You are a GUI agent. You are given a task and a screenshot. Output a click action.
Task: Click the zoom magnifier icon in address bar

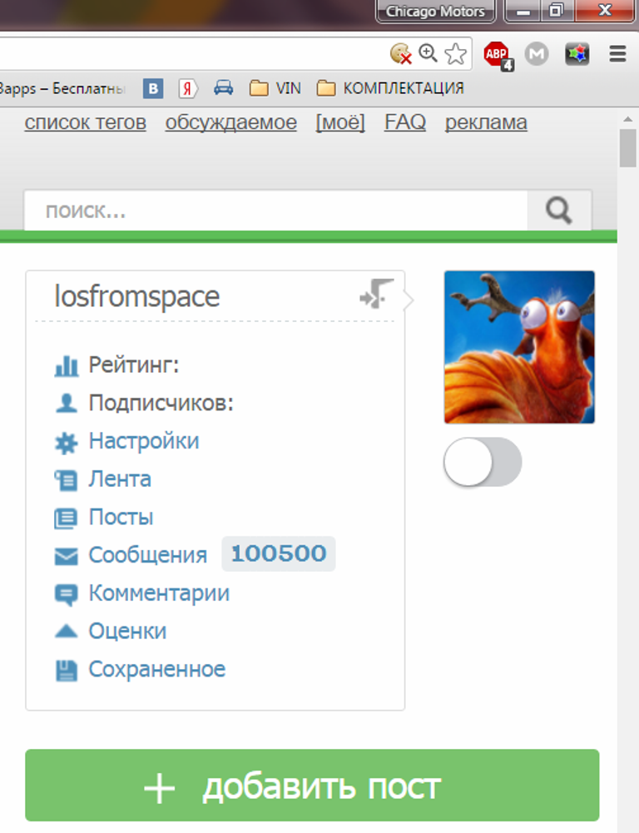428,54
